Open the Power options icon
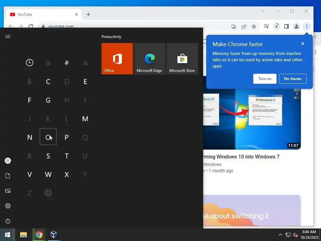Viewport: 321px width, 241px height. click(8, 221)
